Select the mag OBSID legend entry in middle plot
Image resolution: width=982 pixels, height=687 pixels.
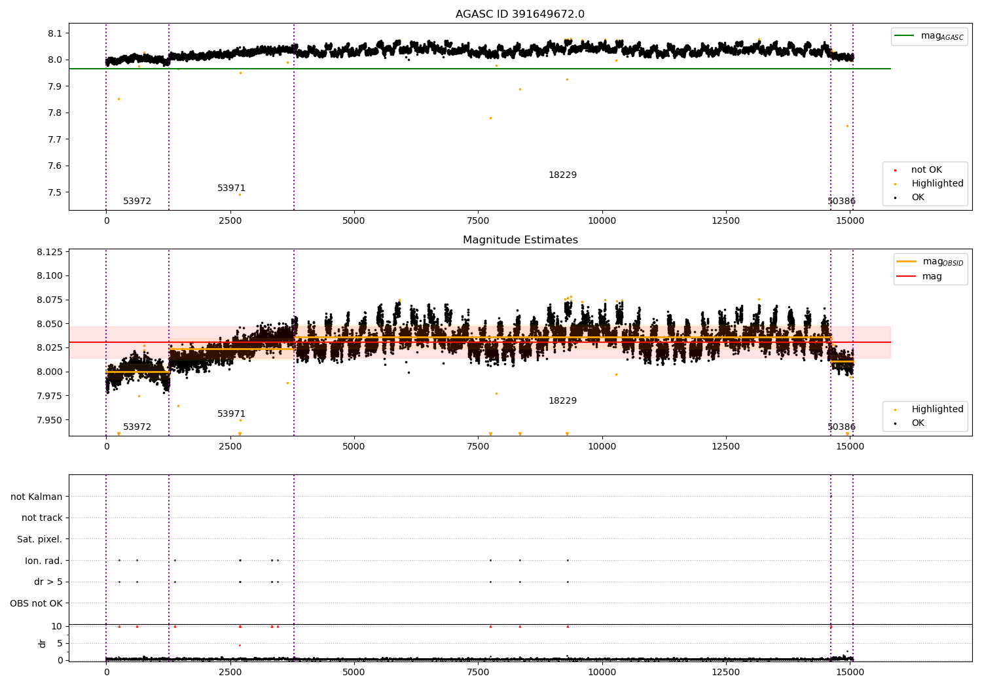click(930, 262)
